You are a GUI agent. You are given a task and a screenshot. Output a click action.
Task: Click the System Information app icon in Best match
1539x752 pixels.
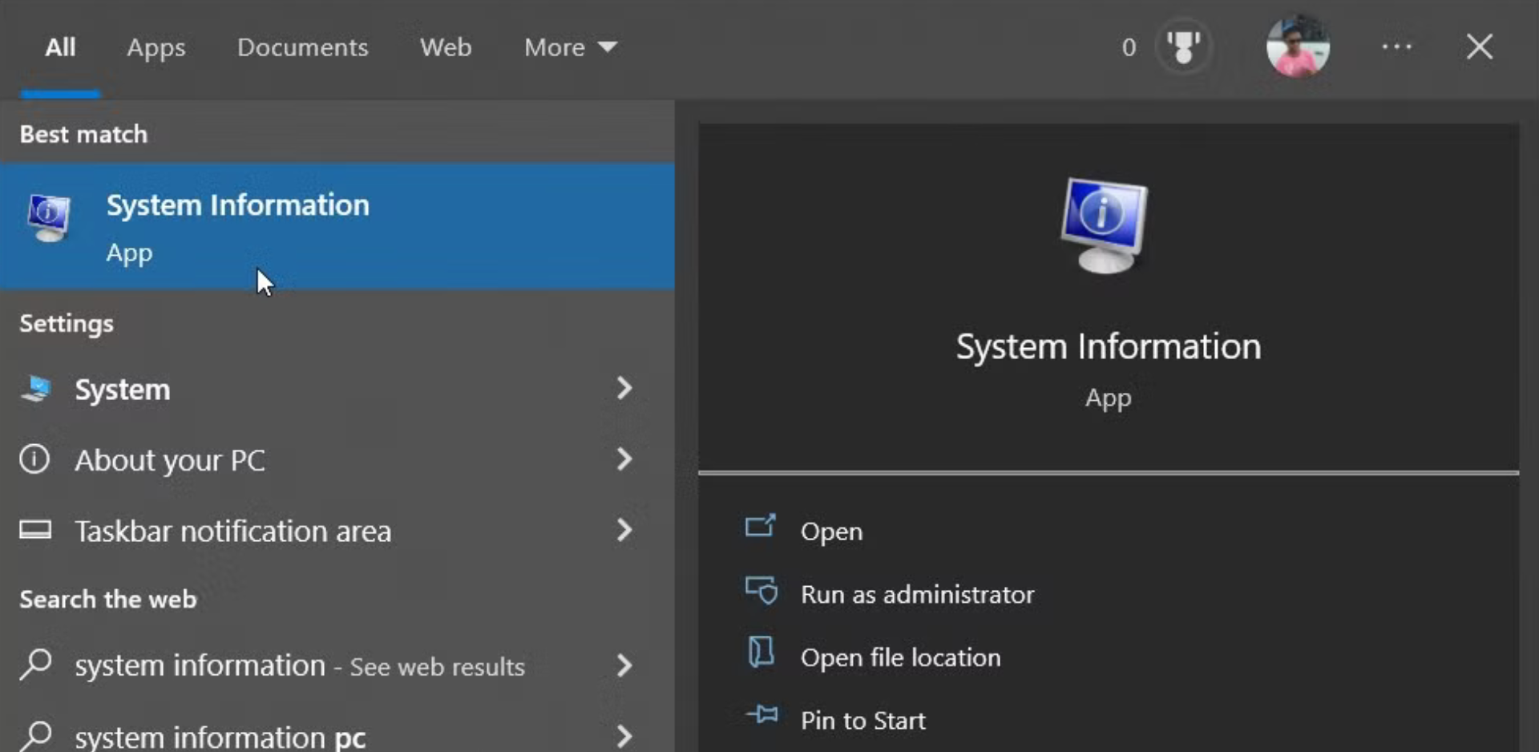tap(49, 218)
